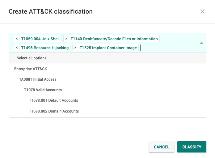Click the T1496 Resource Hijacking tag label
Screen dimensions: 215x158
click(45, 48)
